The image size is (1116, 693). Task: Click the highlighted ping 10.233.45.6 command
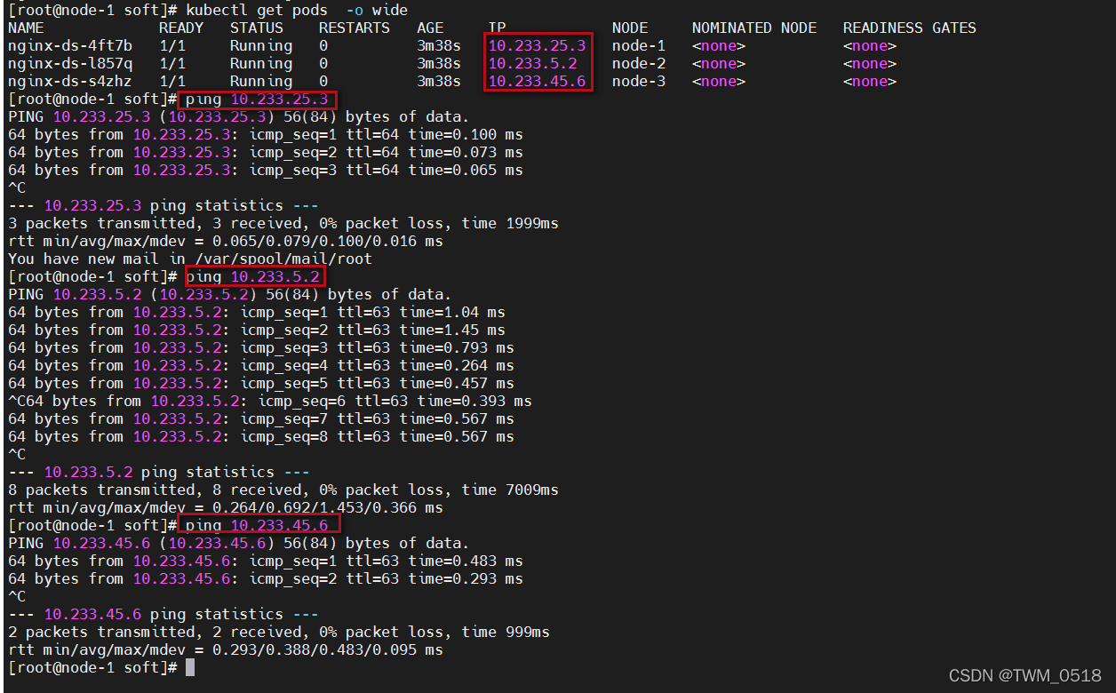coord(257,525)
